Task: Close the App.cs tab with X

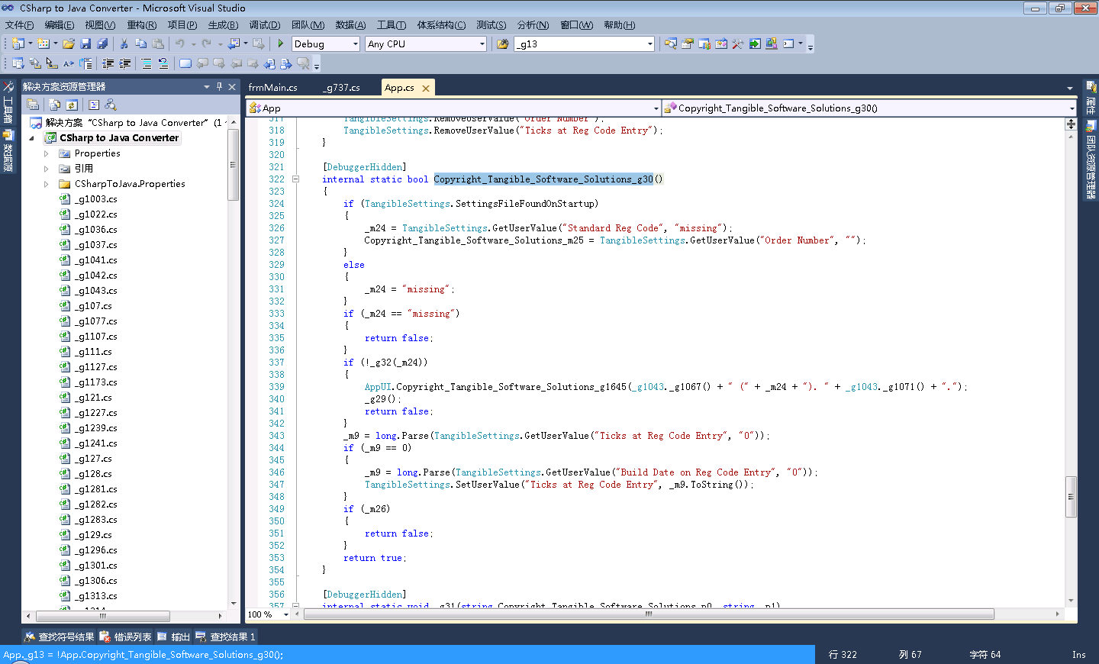Action: (426, 89)
